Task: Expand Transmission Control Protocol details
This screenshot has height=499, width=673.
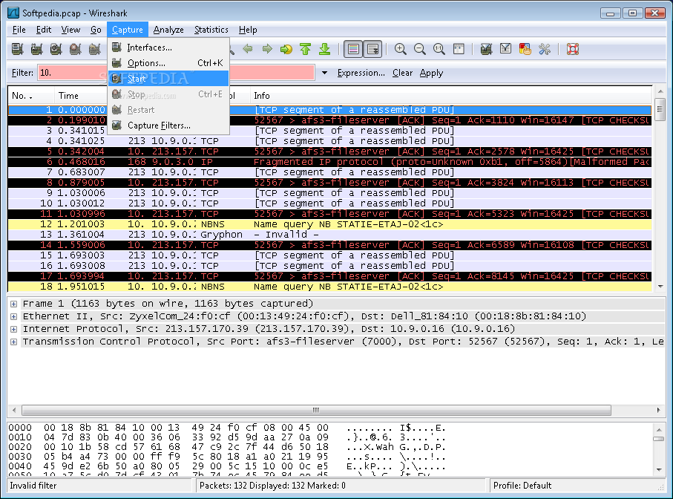Action: click(13, 342)
